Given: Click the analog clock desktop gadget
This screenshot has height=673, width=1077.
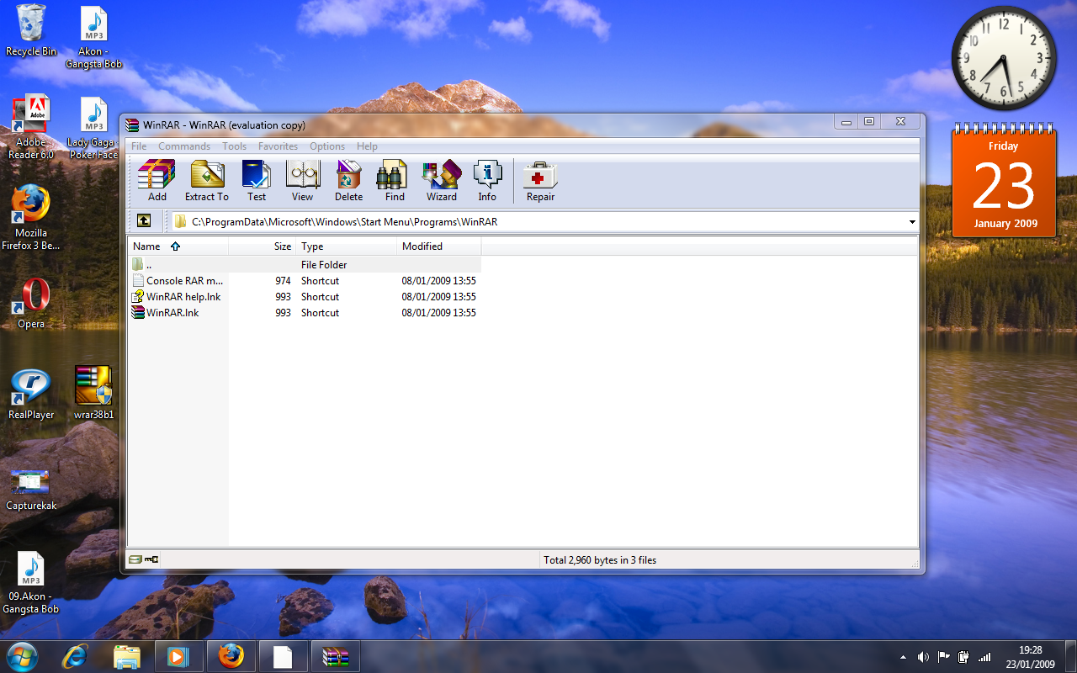Looking at the screenshot, I should 1004,58.
